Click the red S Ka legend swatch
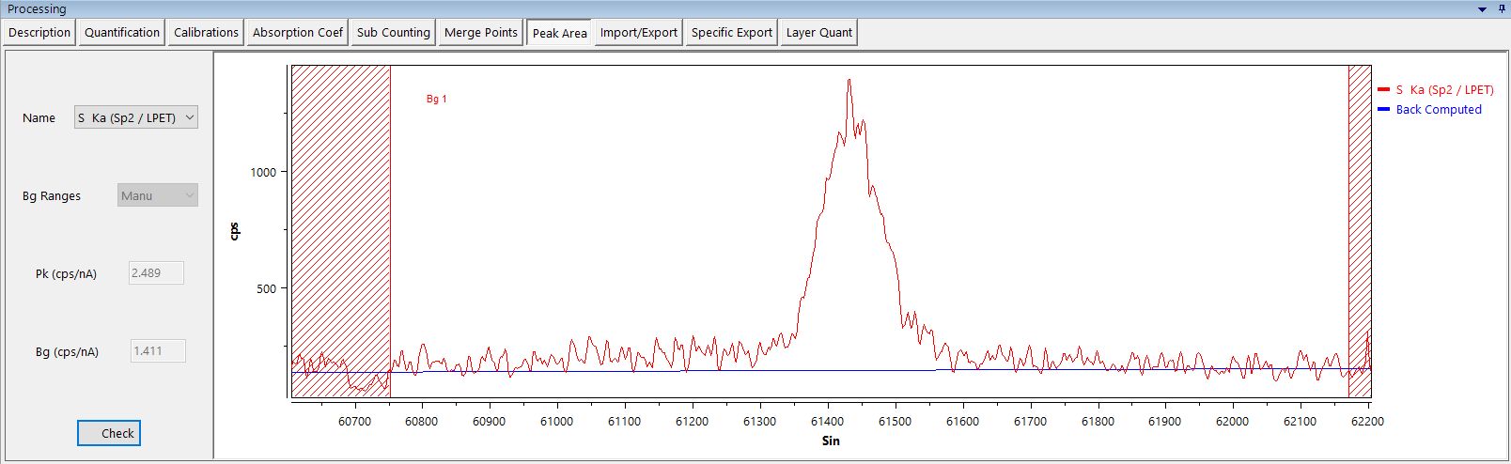Image resolution: width=1511 pixels, height=464 pixels. pyautogui.click(x=1383, y=90)
